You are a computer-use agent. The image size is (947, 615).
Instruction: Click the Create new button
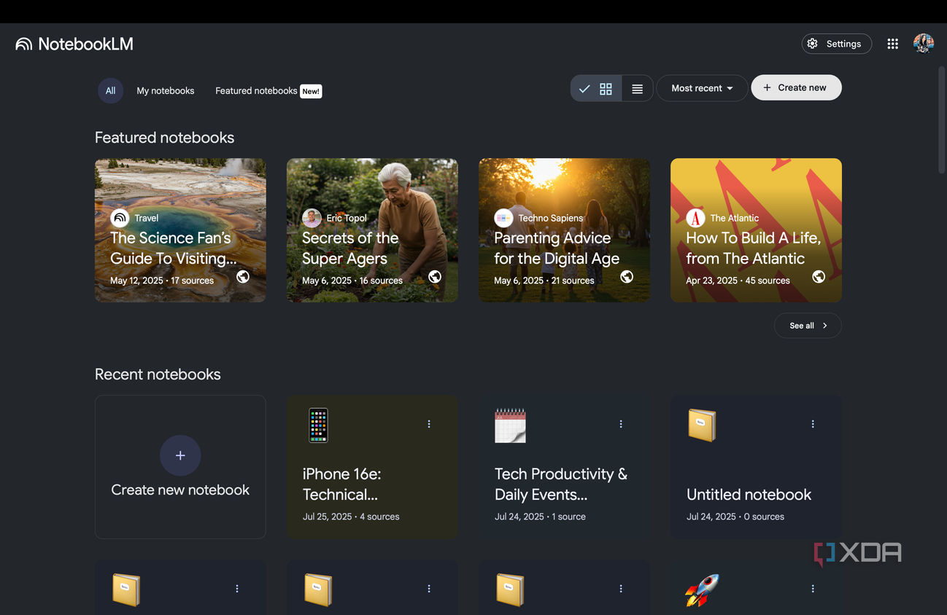[796, 87]
